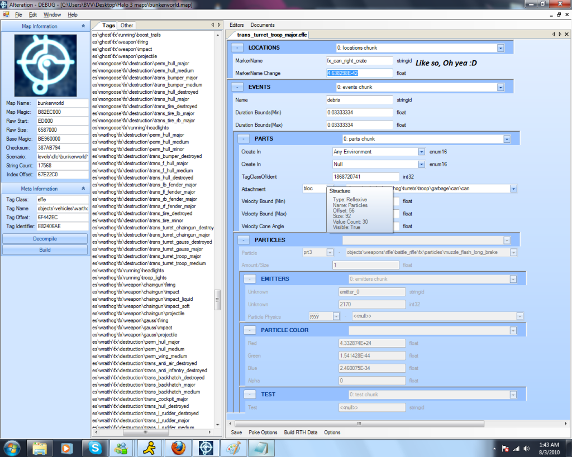Click the MarkerName Change float field

[359, 73]
